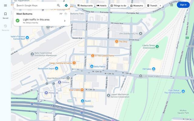Select the Museums category chip
Viewport: 194px width, 121px height.
click(137, 5)
